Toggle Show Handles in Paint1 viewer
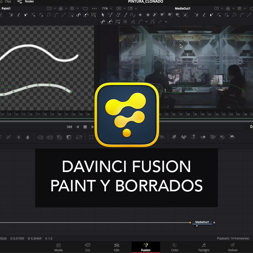This screenshot has width=253, height=253. (x=86, y=15)
